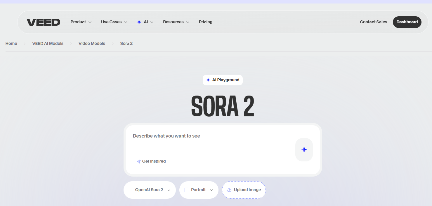The height and width of the screenshot is (206, 432).
Task: Open the Resources menu
Action: 176,22
